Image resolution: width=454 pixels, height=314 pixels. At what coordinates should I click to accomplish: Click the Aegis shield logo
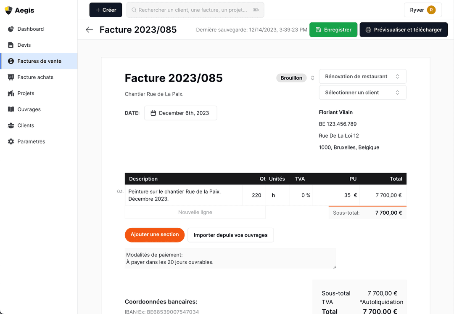coord(8,10)
